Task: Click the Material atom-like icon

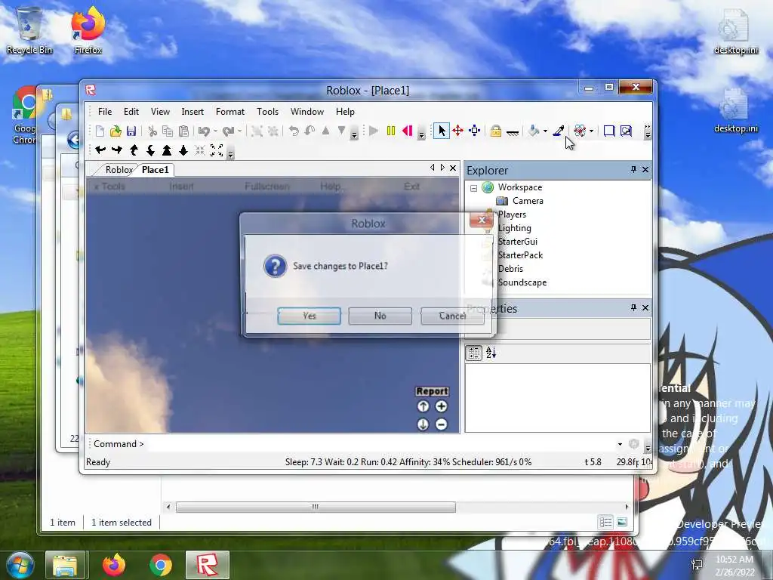Action: [580, 131]
